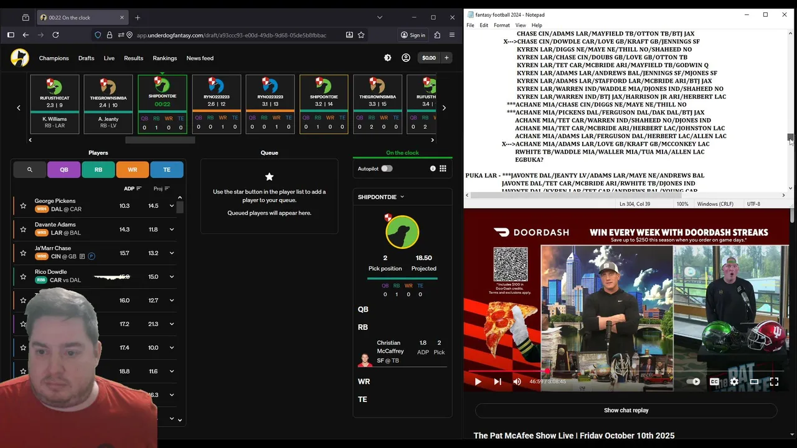
Task: Skip to next video
Action: tap(498, 381)
